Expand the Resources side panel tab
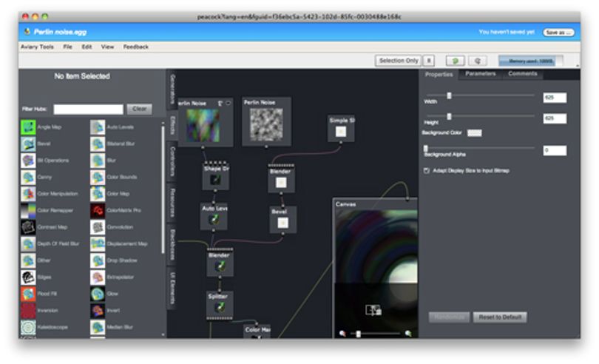 click(172, 203)
